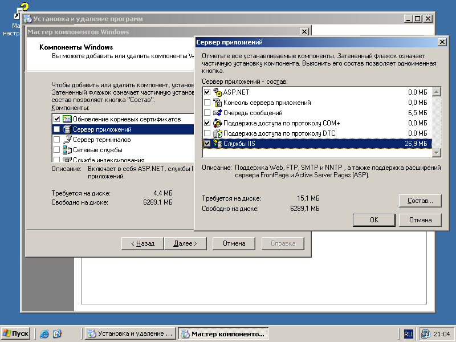Select Консоль сервера приложений row text
This screenshot has width=456, height=342.
[267, 103]
